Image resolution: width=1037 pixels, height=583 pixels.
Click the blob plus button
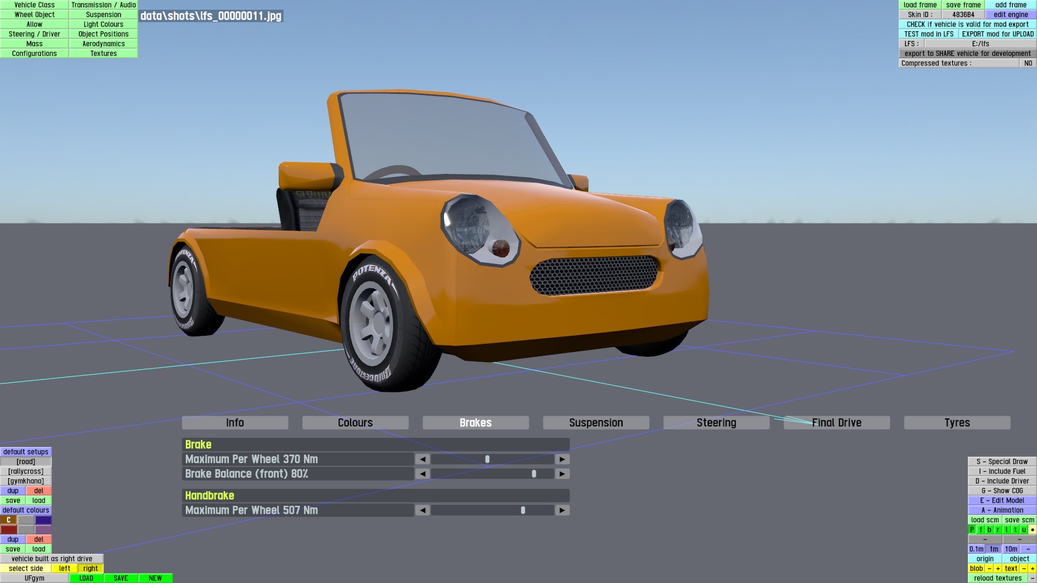(x=998, y=568)
